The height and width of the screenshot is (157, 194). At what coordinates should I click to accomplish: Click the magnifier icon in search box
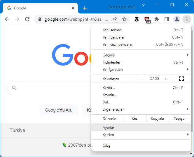14,88
